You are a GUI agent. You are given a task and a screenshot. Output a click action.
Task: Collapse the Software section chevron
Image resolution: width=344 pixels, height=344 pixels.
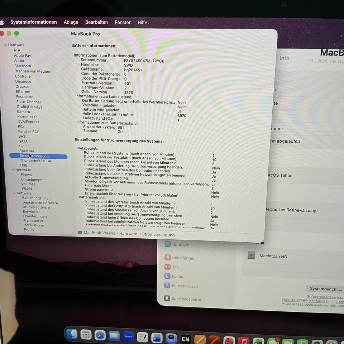(14, 193)
